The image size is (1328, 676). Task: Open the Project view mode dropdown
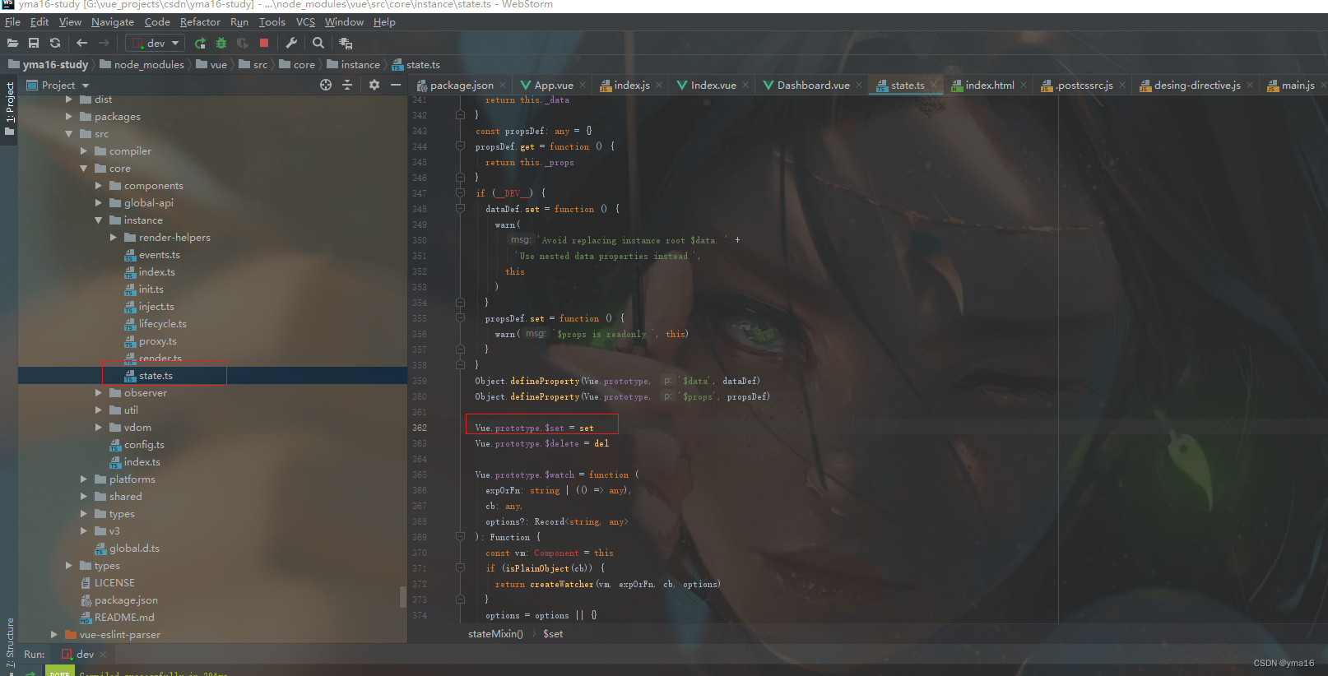58,85
